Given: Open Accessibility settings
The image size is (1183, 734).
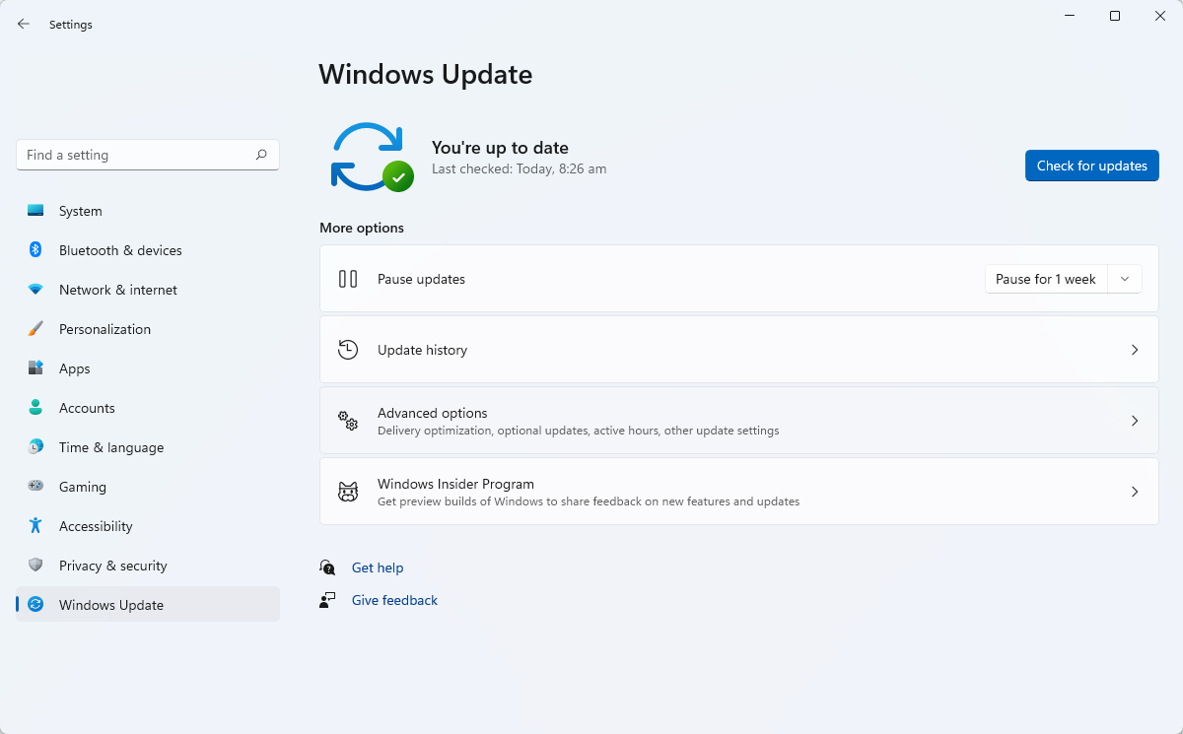Looking at the screenshot, I should click(148, 526).
